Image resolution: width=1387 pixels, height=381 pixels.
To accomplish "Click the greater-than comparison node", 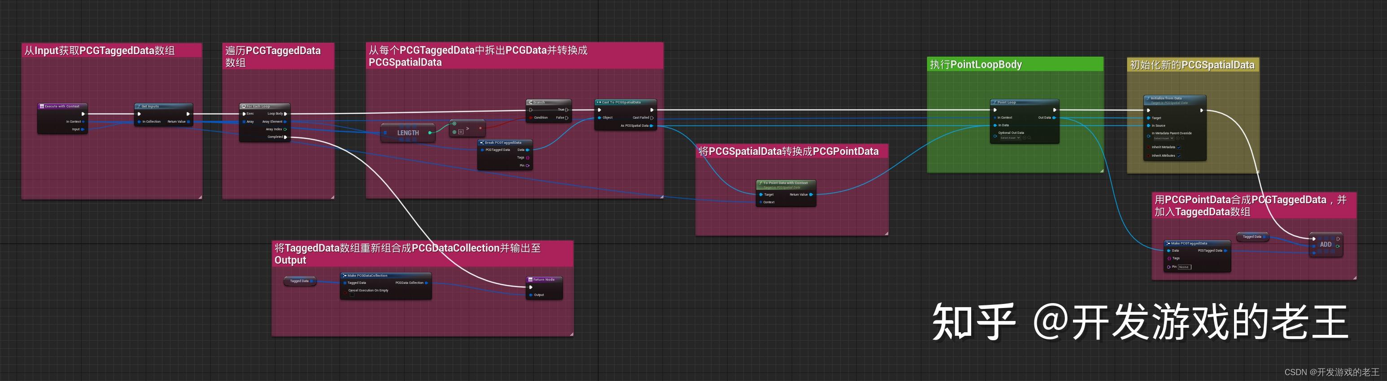I will point(467,128).
